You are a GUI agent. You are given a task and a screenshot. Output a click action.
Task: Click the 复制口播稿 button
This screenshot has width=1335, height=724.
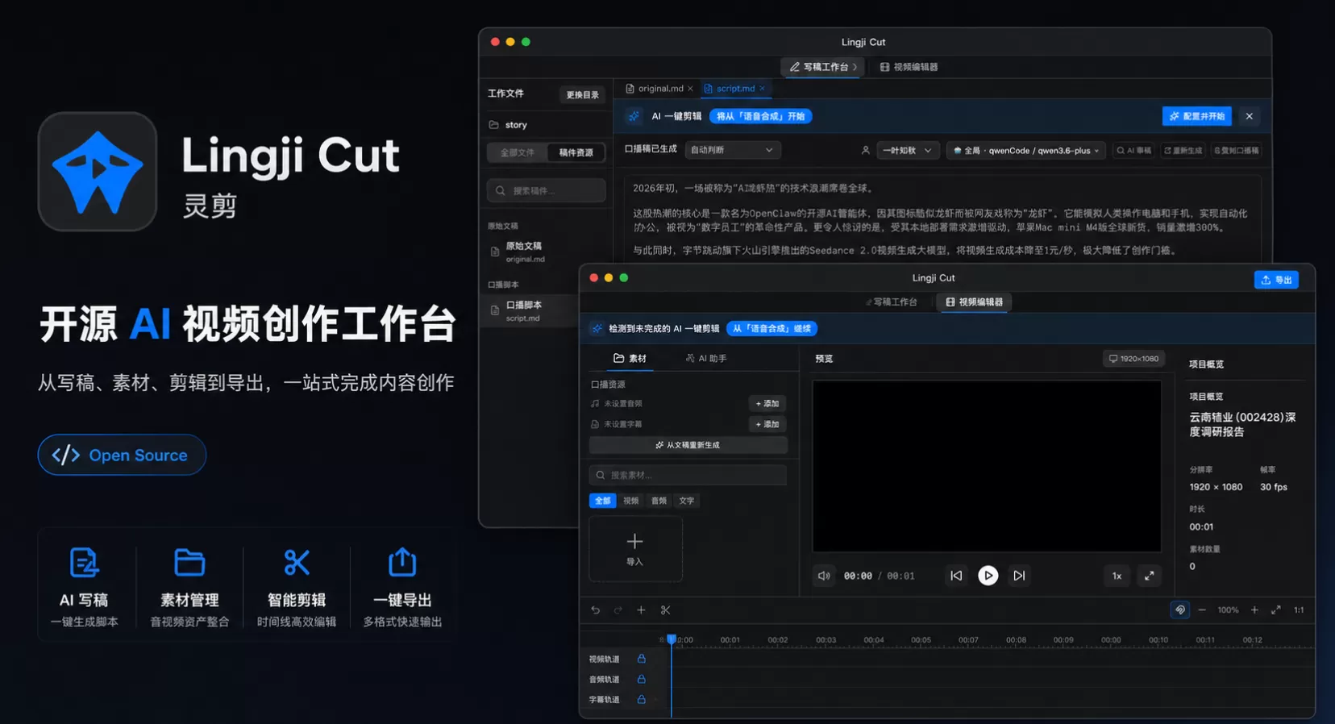click(x=1236, y=150)
